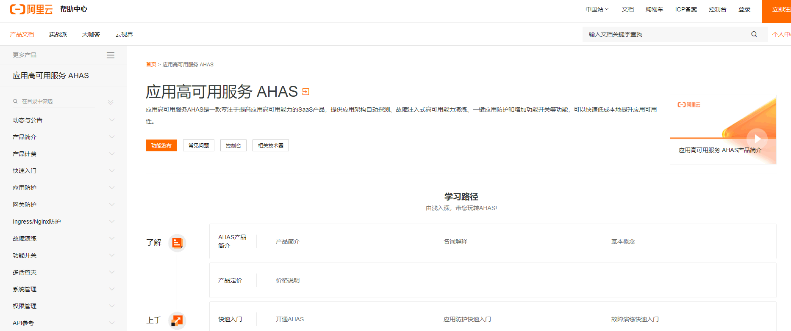791x331 pixels.
Task: Open 控制台 in top navigation
Action: pyautogui.click(x=718, y=9)
